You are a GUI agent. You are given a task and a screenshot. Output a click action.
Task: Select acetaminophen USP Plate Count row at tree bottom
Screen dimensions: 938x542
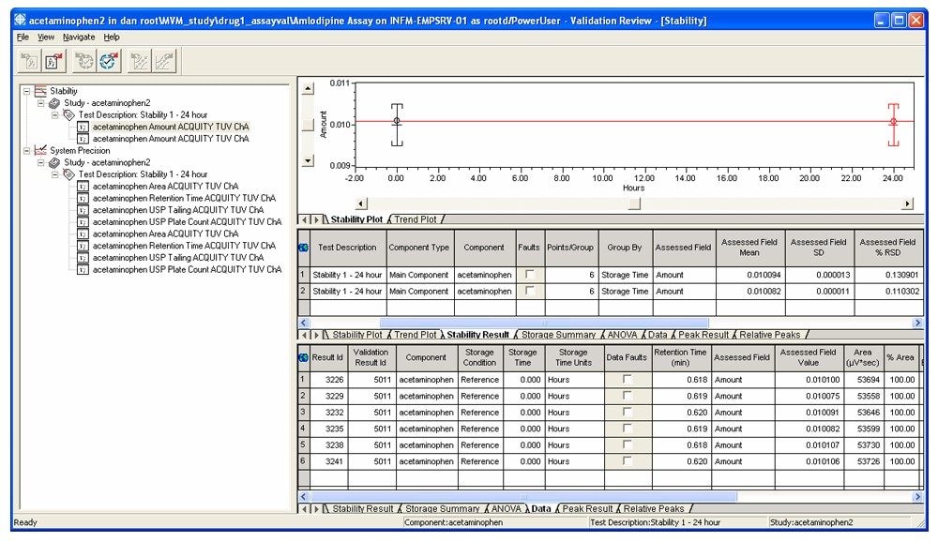pos(187,269)
